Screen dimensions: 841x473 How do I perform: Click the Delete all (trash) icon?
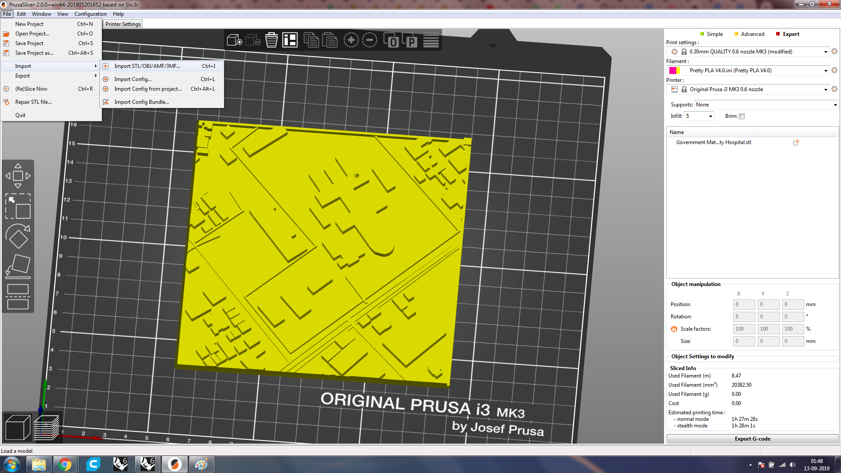pyautogui.click(x=271, y=39)
